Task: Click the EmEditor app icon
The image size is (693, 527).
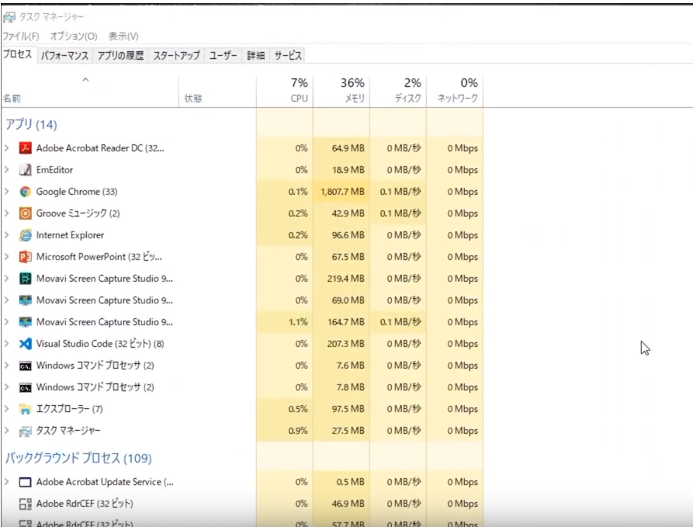Action: [25, 169]
